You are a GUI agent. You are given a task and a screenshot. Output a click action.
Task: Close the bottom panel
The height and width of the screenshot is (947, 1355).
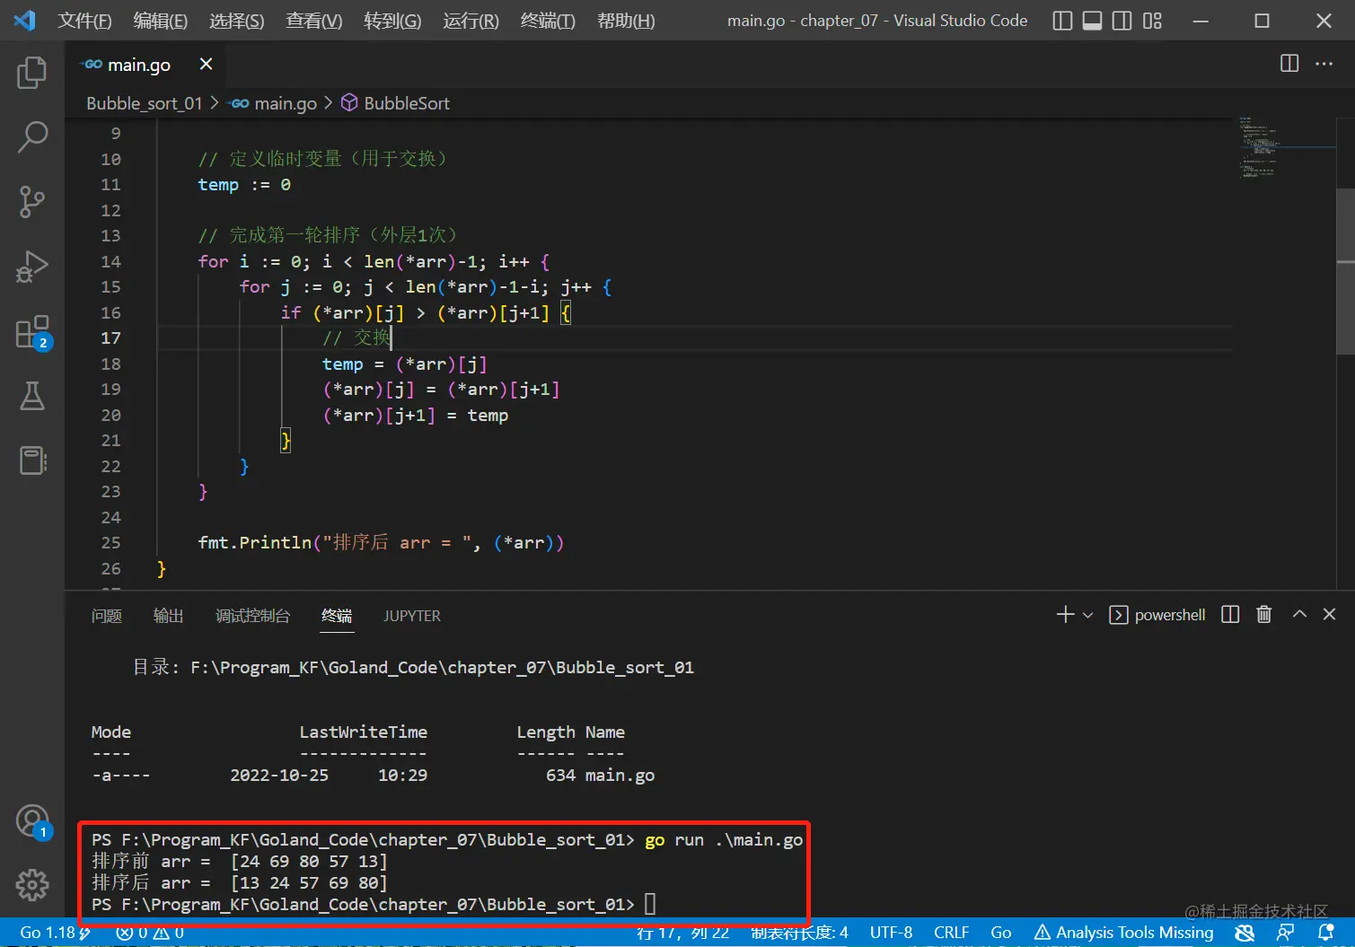[x=1330, y=615]
